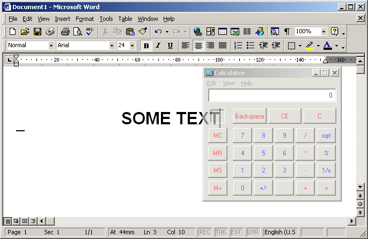The width and height of the screenshot is (368, 239).
Task: Activate Format Painter brush
Action: [x=143, y=32]
